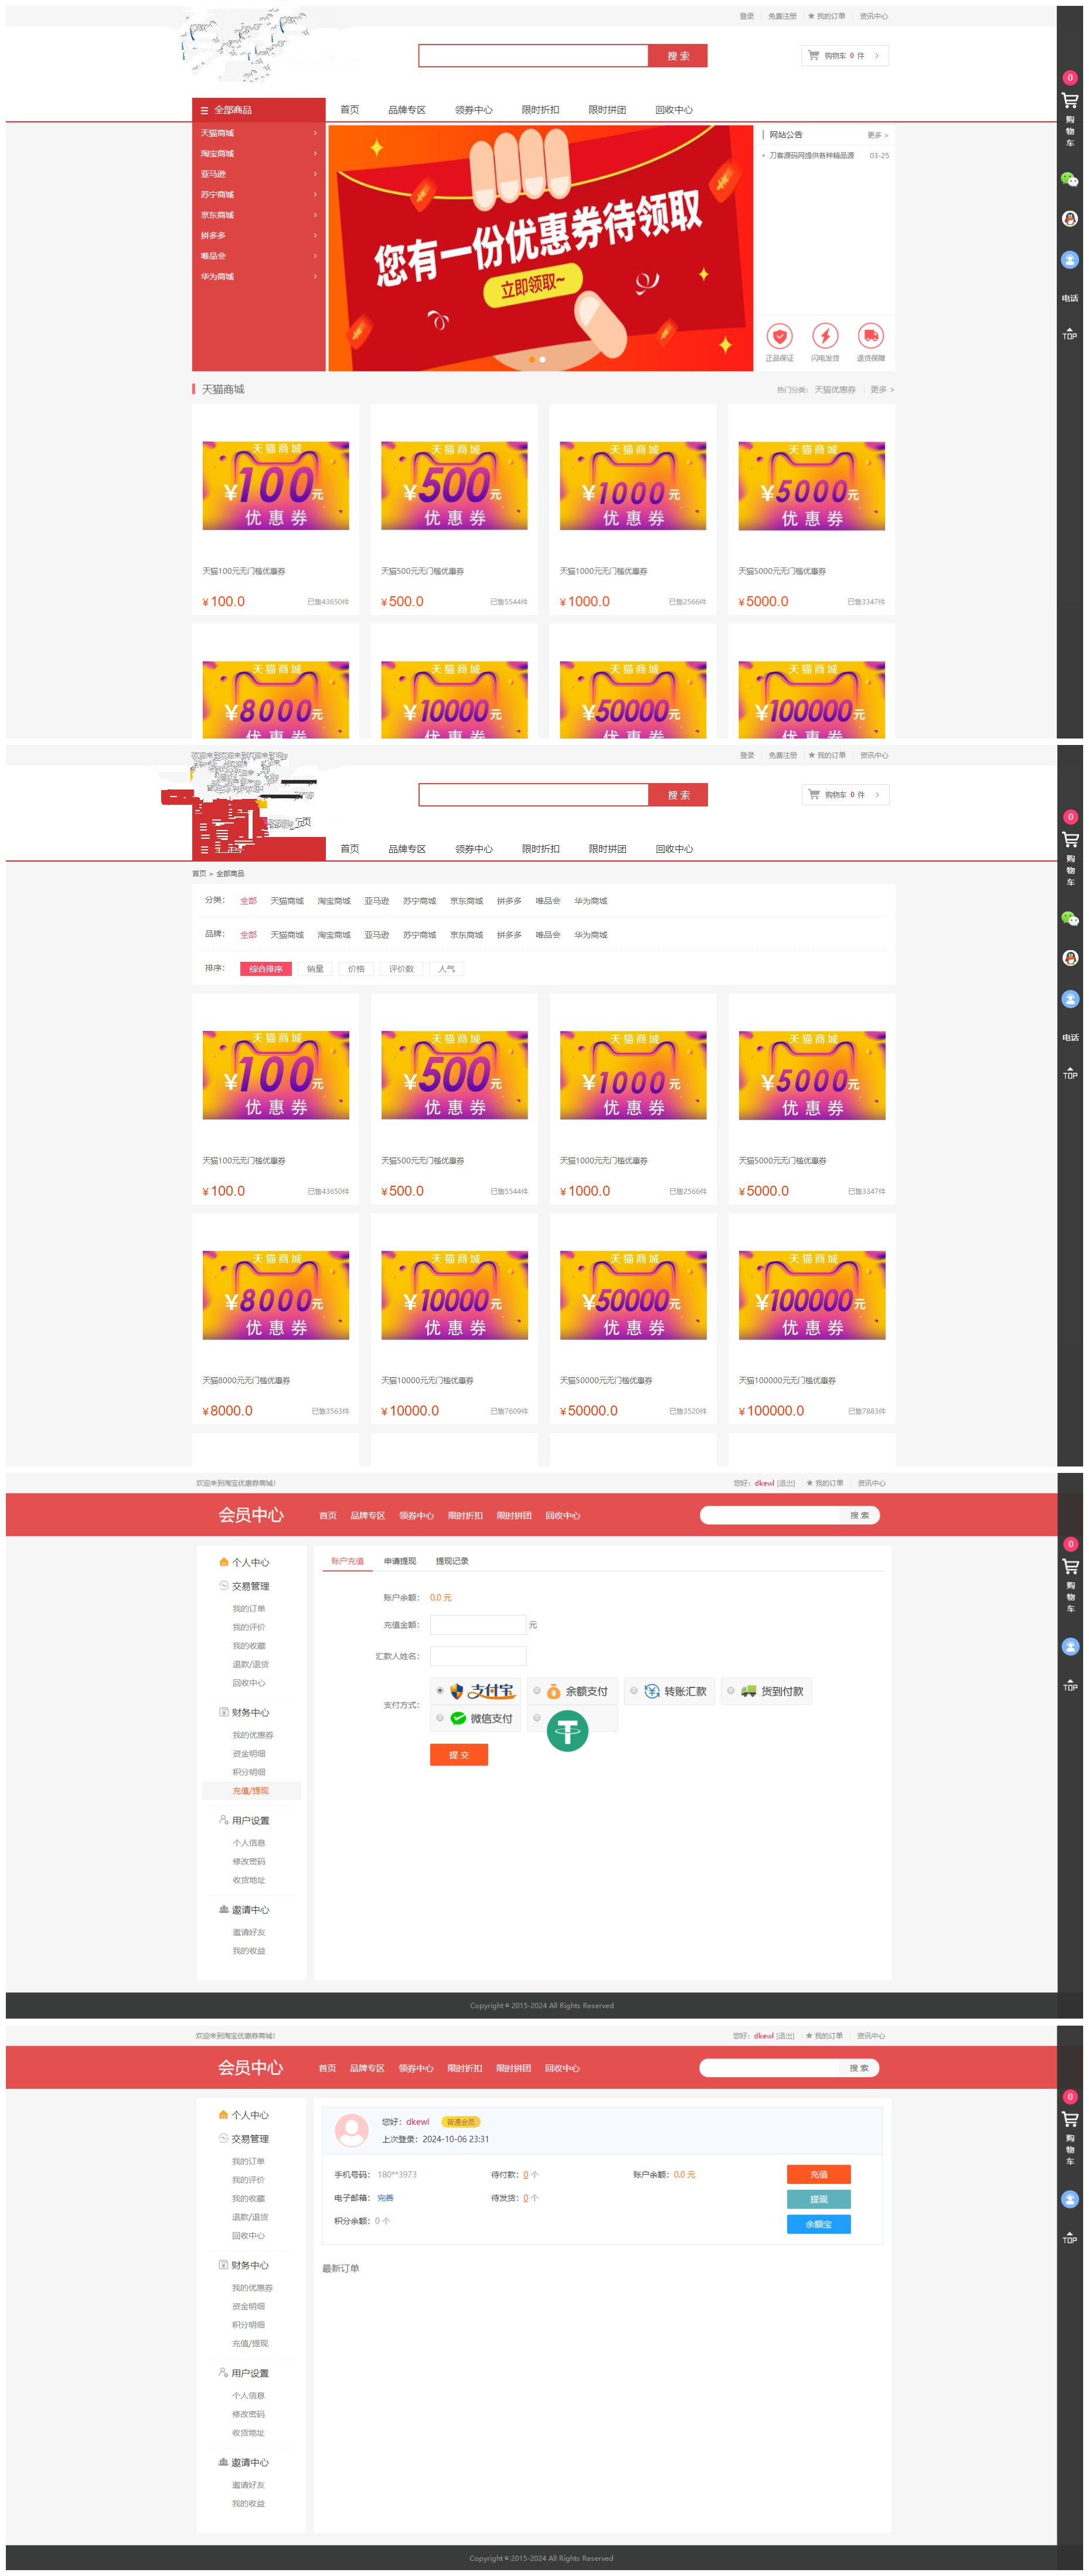Sort the product listing by 销量

click(315, 968)
